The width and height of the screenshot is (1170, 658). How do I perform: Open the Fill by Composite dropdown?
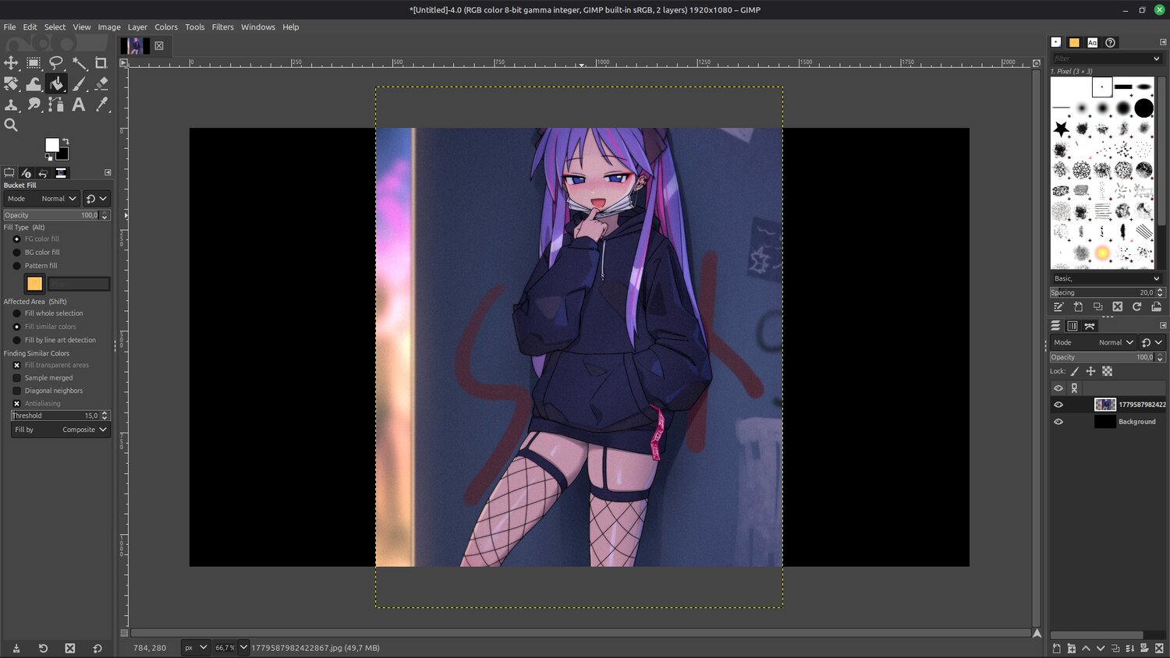(60, 430)
